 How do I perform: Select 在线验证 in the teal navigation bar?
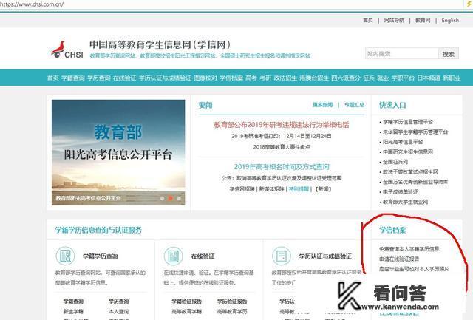[x=125, y=78]
